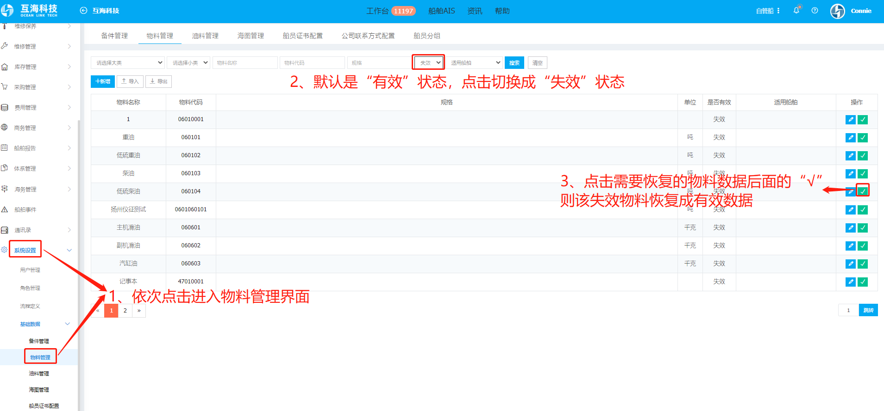Open the 请选择大类 category dropdown
The width and height of the screenshot is (884, 411).
pyautogui.click(x=128, y=62)
